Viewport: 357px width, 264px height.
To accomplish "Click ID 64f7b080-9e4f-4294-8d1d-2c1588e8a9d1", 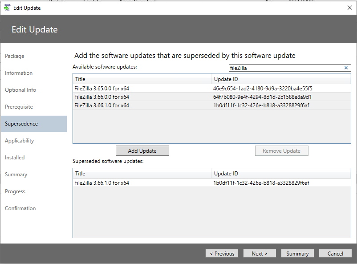I will point(262,97).
